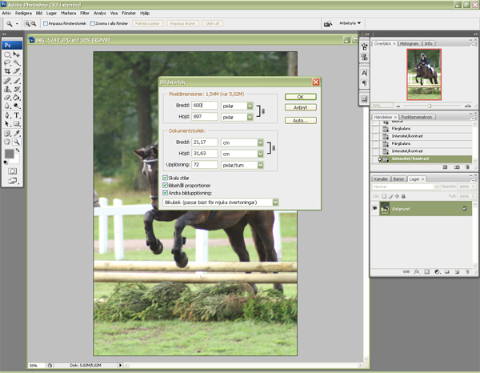
Task: Select the Clone Stamp tool
Action: (7, 89)
